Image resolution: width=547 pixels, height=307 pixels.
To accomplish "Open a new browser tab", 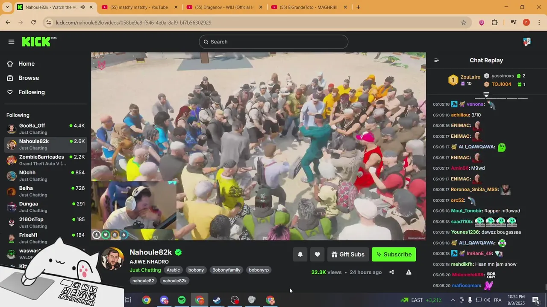I will point(358,7).
